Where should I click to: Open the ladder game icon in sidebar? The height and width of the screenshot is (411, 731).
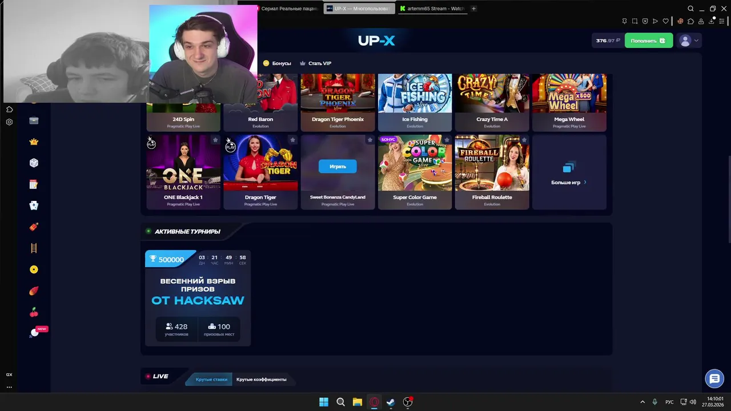pos(34,248)
